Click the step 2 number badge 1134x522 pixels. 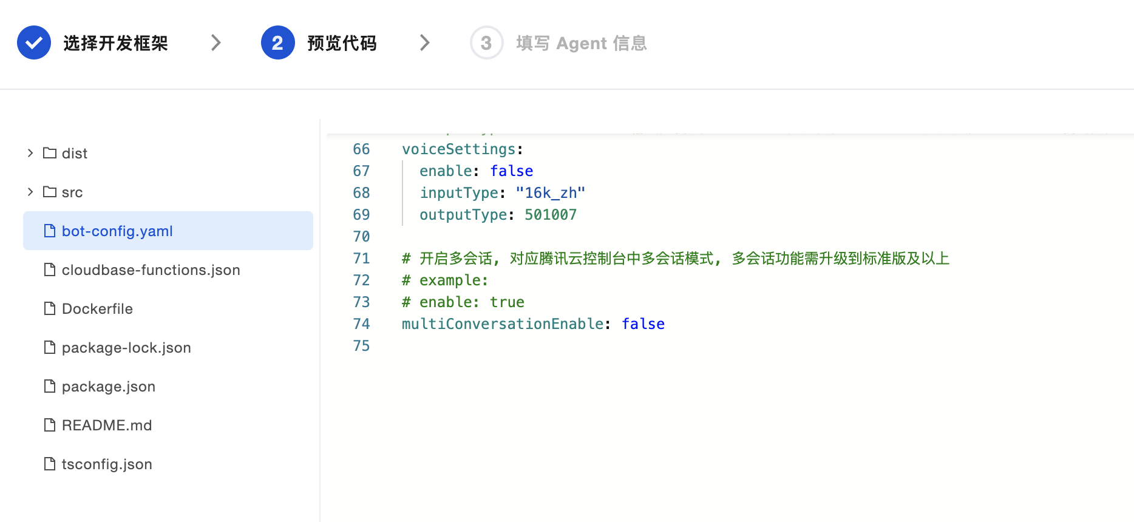point(278,42)
